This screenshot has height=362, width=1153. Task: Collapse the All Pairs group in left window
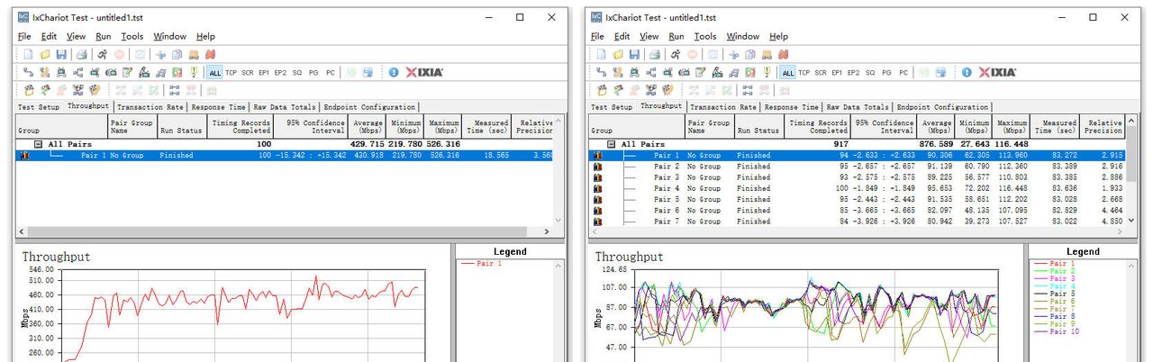[x=39, y=144]
